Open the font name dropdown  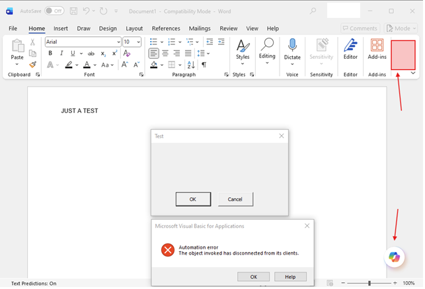coord(118,42)
